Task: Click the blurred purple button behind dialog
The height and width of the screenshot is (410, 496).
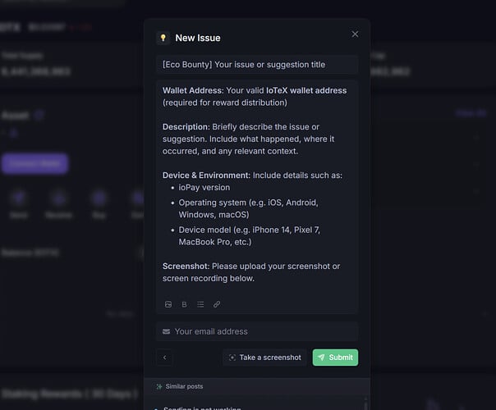Action: [34, 164]
